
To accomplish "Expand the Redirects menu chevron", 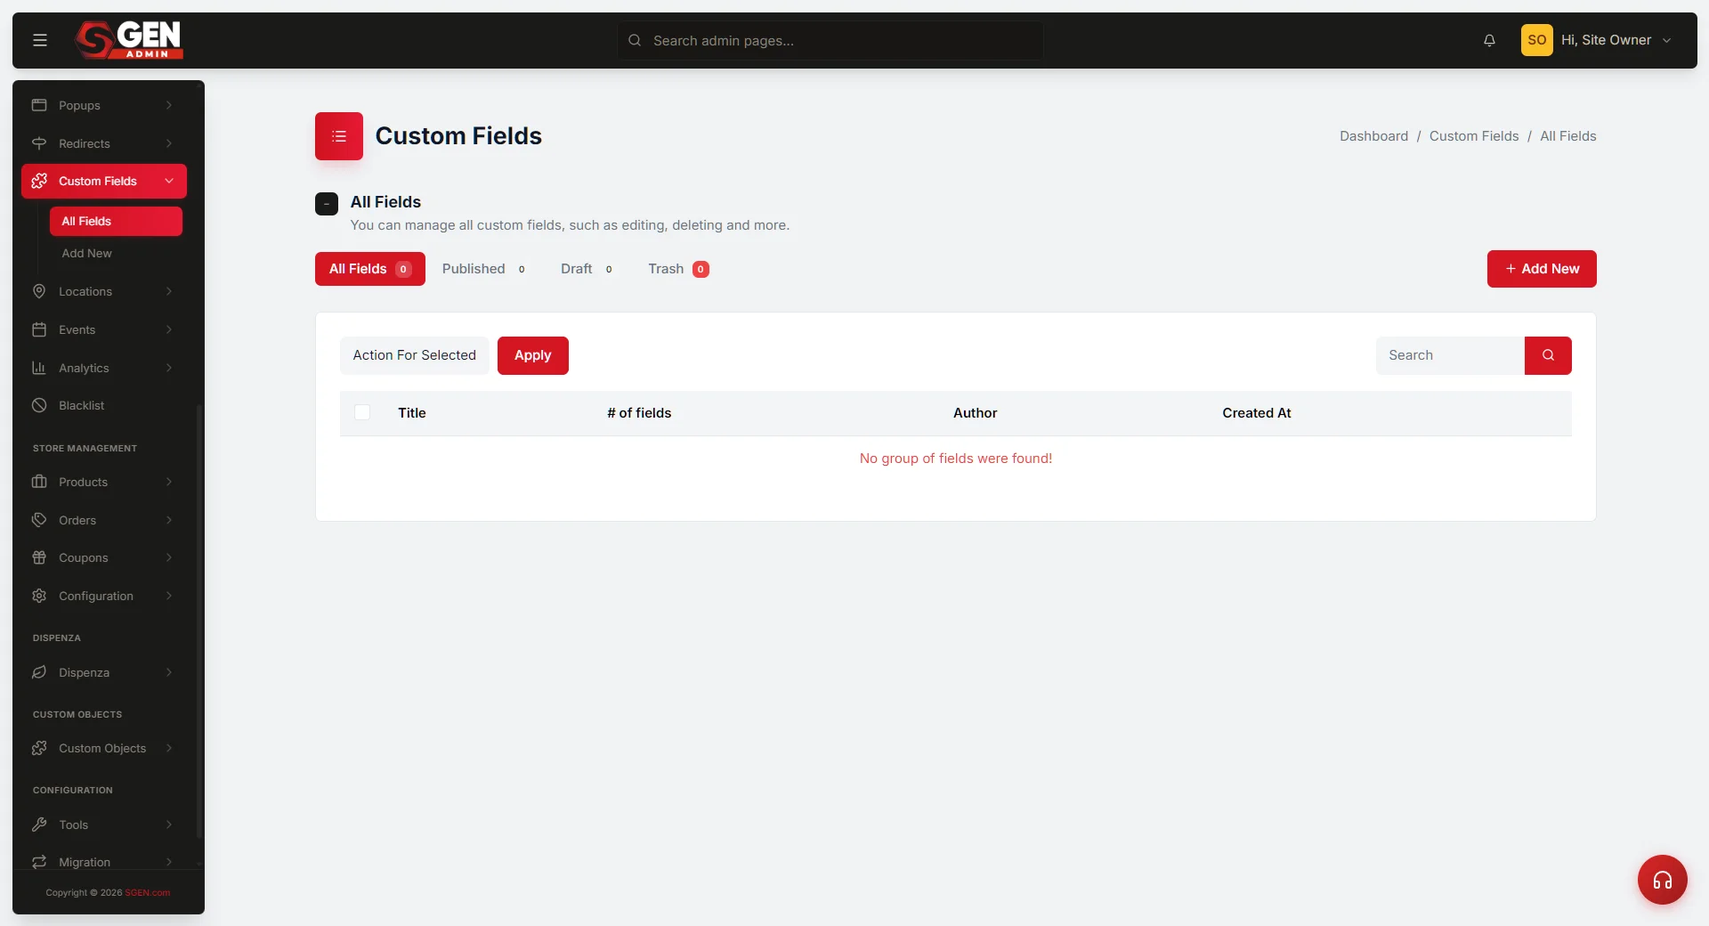I will click(169, 143).
